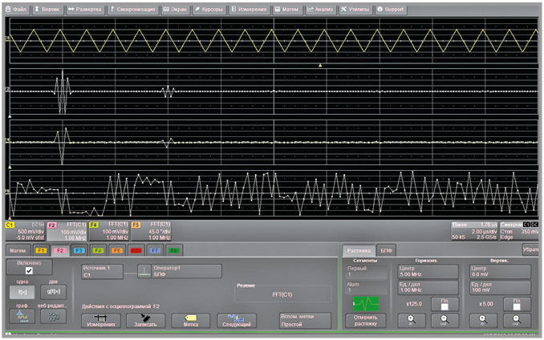Toggle the vertical Пл. checkbox

[x=517, y=305]
